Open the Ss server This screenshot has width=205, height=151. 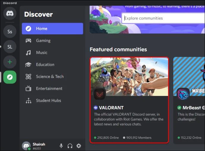point(10,31)
